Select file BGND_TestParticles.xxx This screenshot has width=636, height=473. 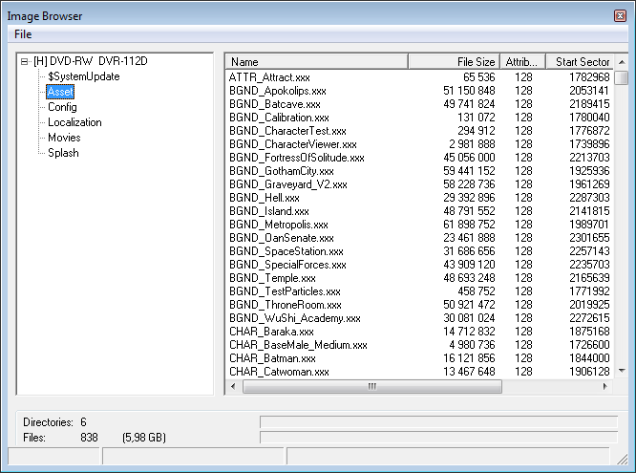pos(285,291)
